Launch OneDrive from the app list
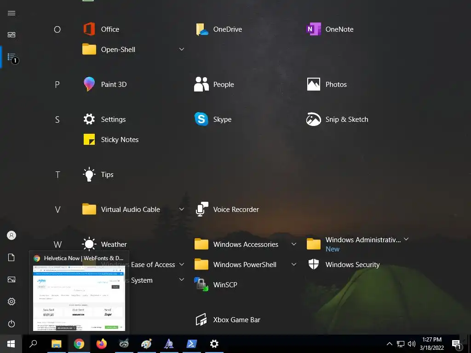The width and height of the screenshot is (471, 353). pyautogui.click(x=219, y=29)
